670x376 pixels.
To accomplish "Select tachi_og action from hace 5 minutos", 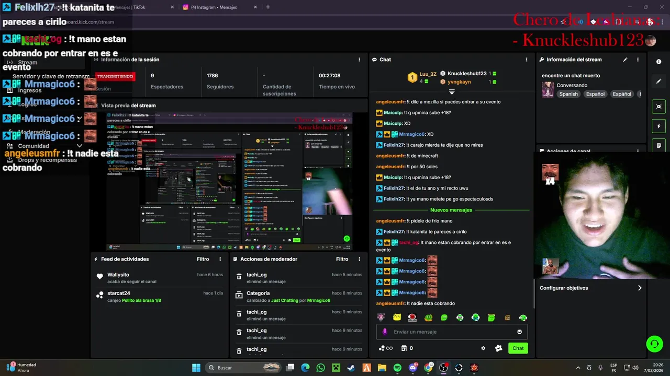I will (x=298, y=278).
